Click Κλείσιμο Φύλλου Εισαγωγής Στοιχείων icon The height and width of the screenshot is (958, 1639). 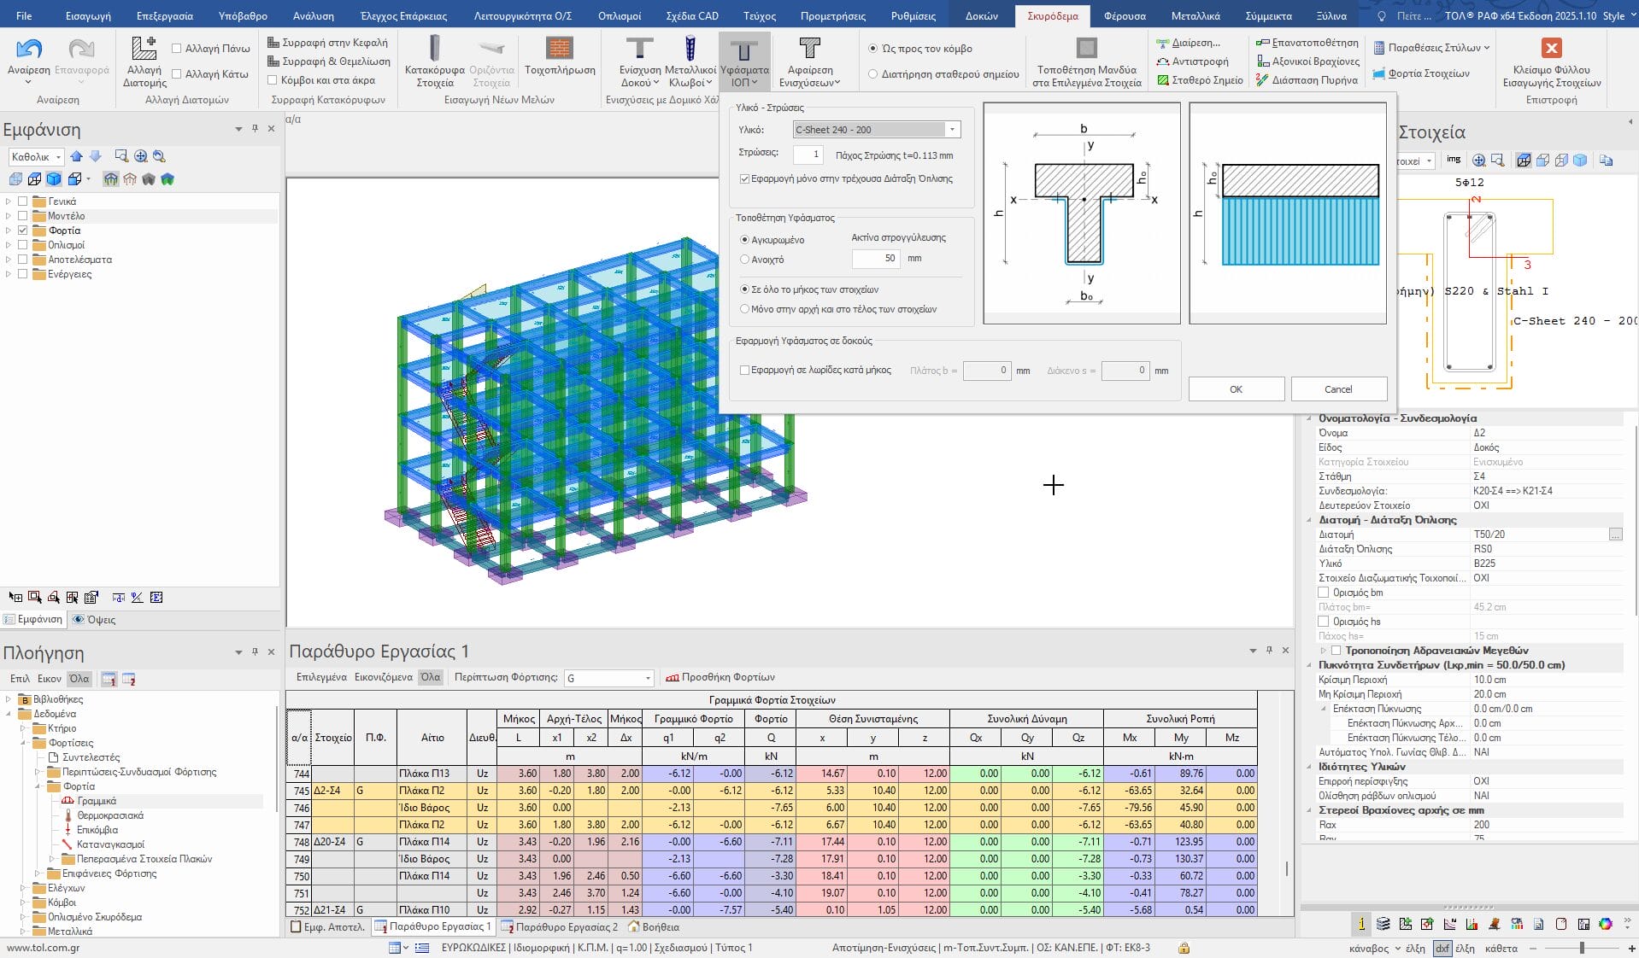(x=1551, y=50)
